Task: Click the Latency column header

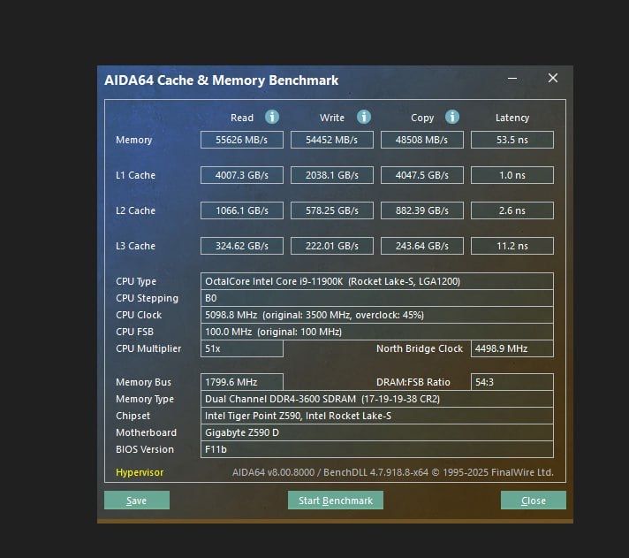Action: click(x=512, y=118)
